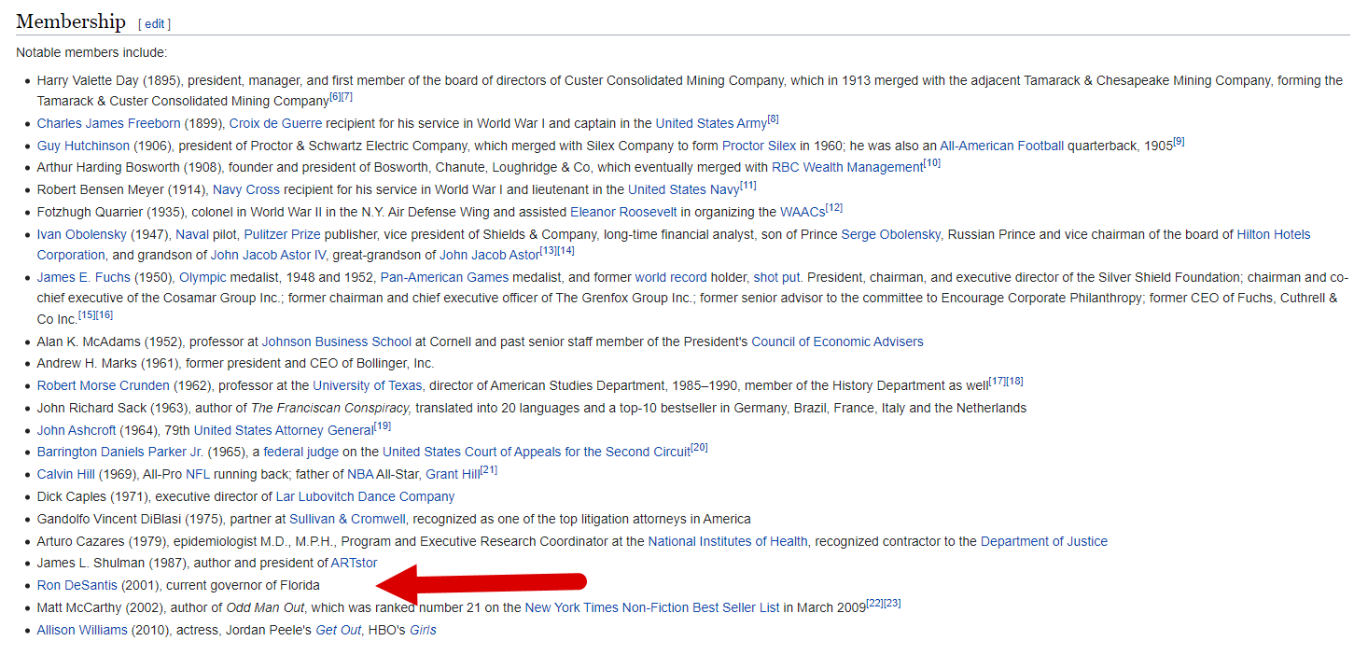Screen dimensions: 1368x655
Task: Click the Croix de Guerre link
Action: pos(275,123)
